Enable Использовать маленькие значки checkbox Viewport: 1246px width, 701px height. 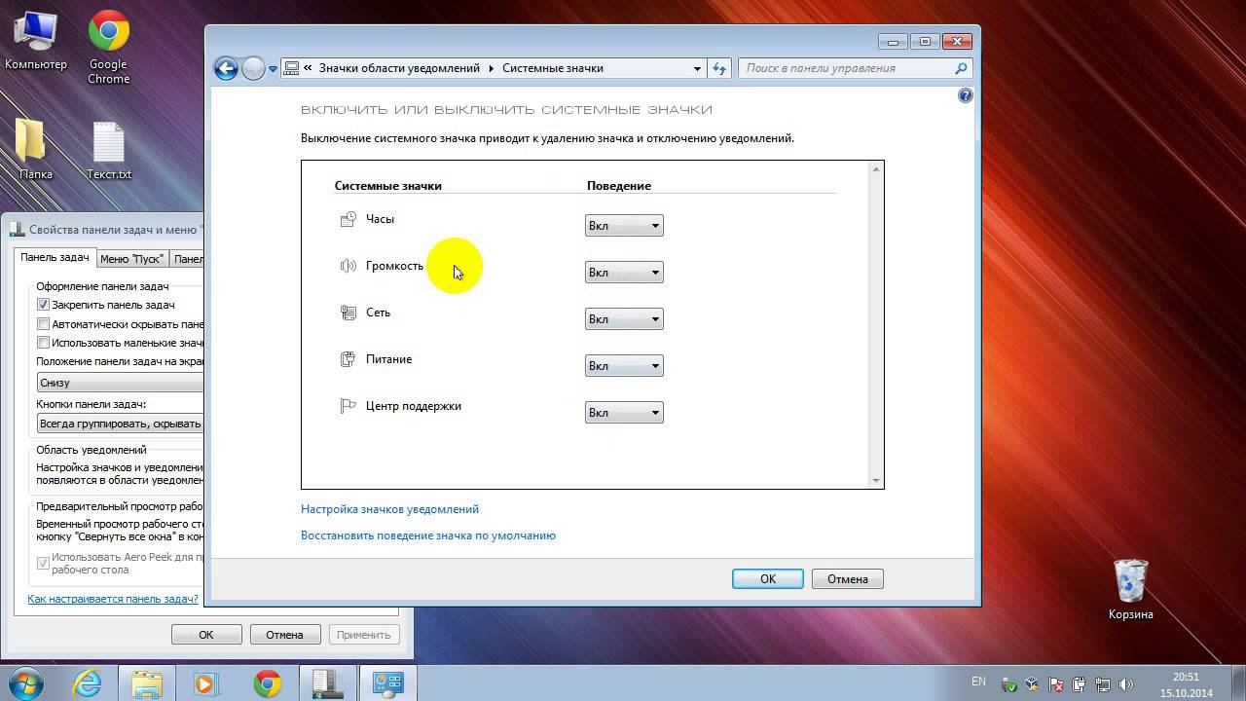pos(43,342)
